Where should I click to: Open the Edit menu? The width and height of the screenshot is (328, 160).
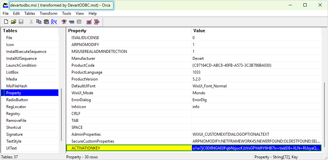[x=16, y=13]
